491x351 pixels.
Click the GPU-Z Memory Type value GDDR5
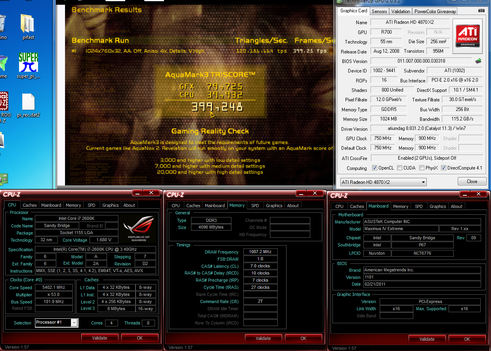click(388, 109)
